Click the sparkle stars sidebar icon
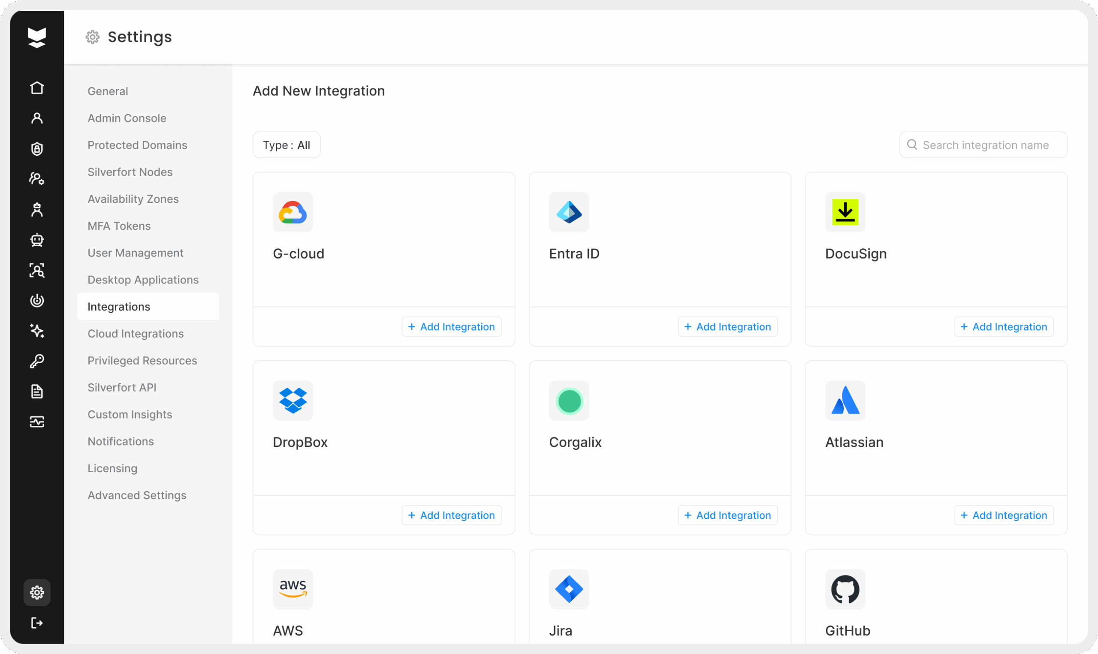The height and width of the screenshot is (654, 1098). click(x=37, y=331)
